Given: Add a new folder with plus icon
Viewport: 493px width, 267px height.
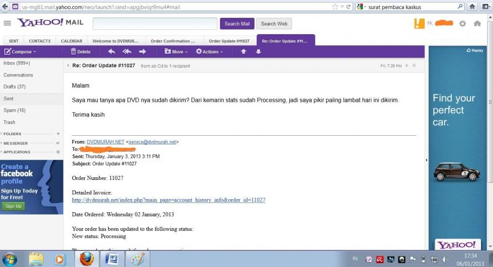Looking at the screenshot, I should [58, 134].
